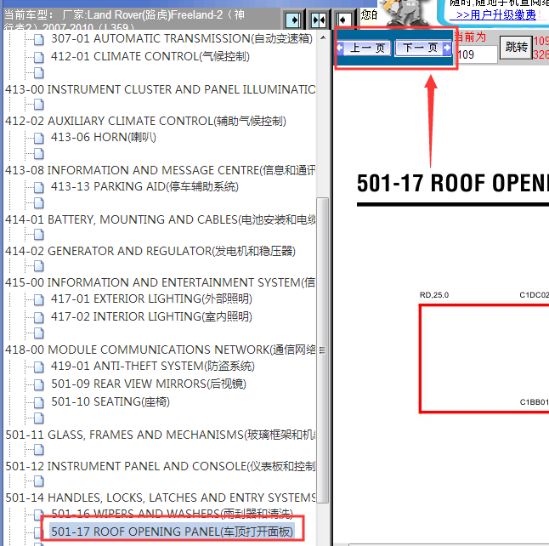Click page icon beside 417-02 INTERIOR LIGHTING

click(39, 318)
